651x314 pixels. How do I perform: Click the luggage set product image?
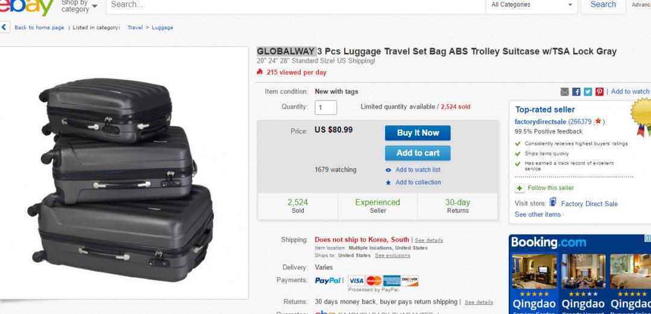pyautogui.click(x=125, y=174)
